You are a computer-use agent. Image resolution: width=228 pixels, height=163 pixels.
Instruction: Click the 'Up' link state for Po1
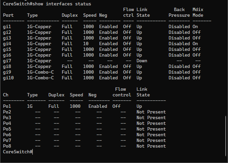[x=139, y=106]
